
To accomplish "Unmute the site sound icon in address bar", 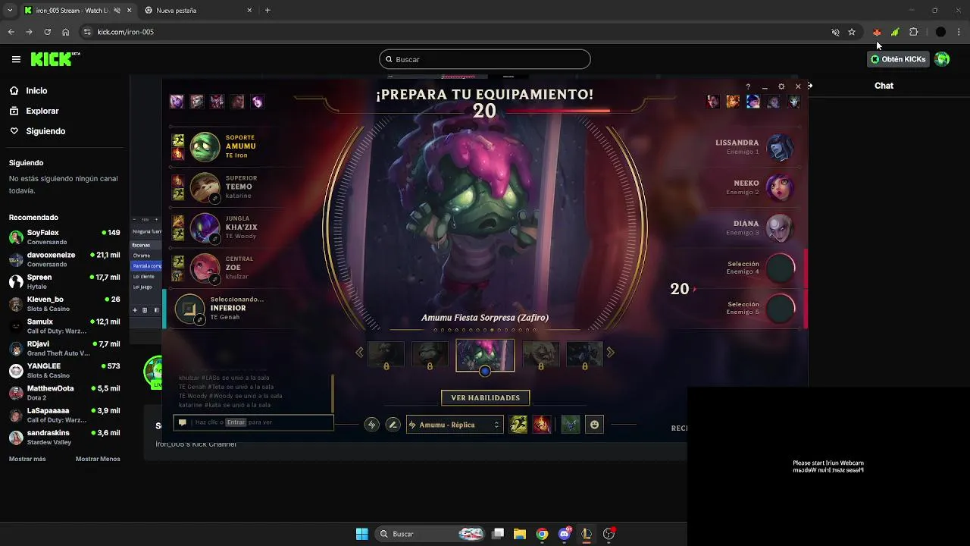I will (835, 32).
